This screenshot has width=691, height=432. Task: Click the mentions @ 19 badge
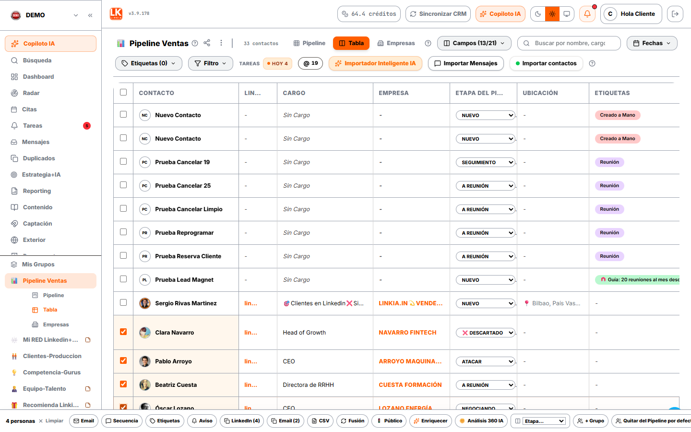[310, 63]
